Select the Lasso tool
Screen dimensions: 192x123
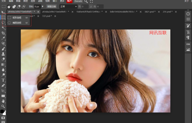point(3,23)
